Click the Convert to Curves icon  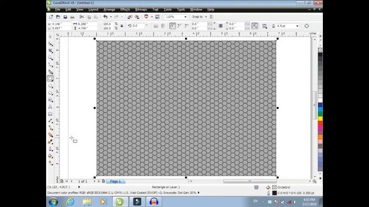pos(307,26)
